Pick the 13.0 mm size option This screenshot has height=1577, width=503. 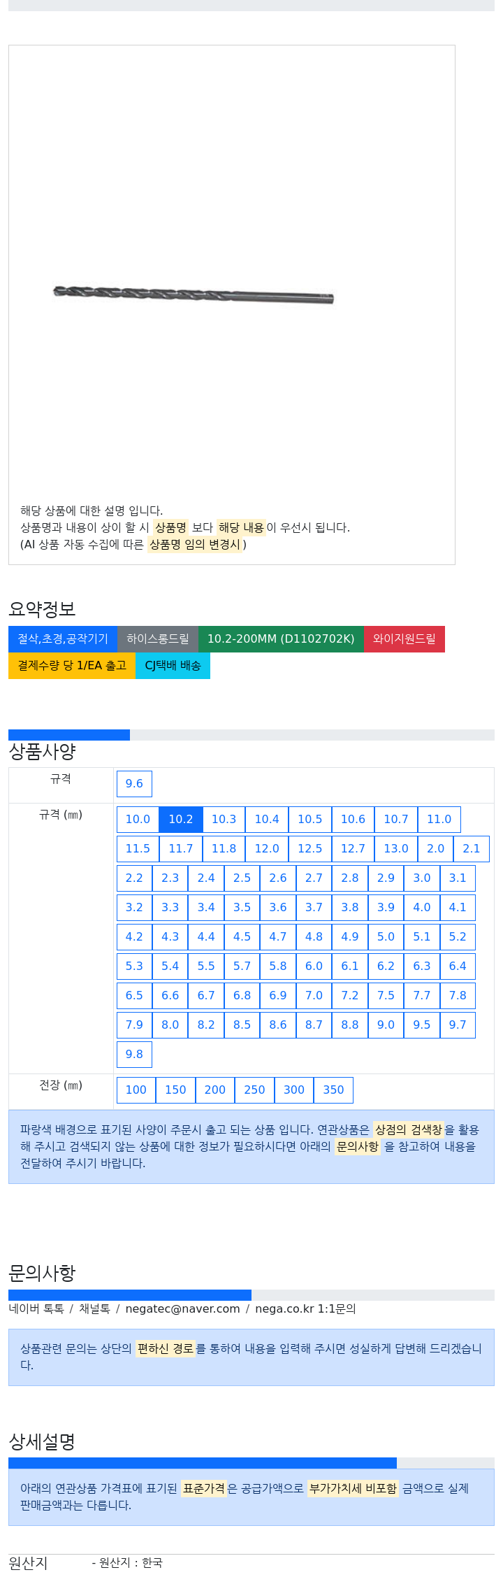click(396, 848)
